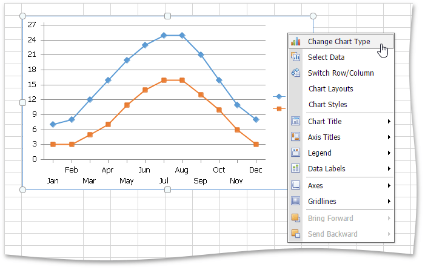Expand Gridlines submenu arrow
This screenshot has width=425, height=270.
389,201
